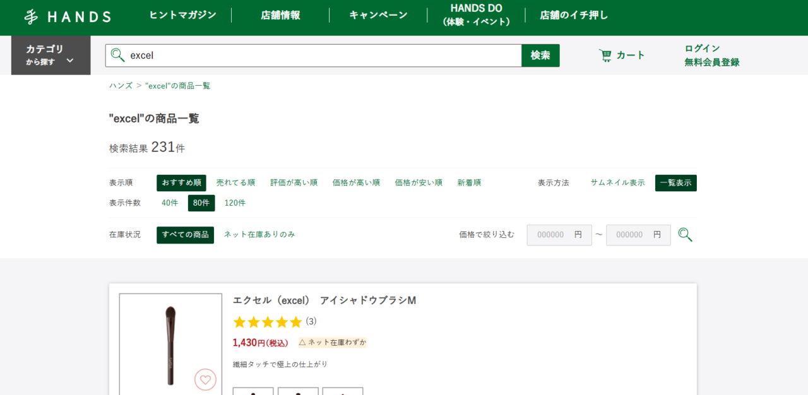Select おすすめ順 sort option
This screenshot has height=395, width=808.
coord(181,183)
